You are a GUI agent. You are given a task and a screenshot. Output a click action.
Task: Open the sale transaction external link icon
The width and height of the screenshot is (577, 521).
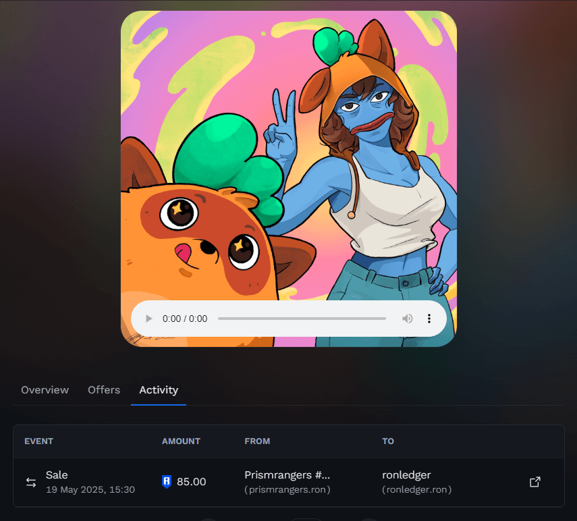pyautogui.click(x=534, y=482)
